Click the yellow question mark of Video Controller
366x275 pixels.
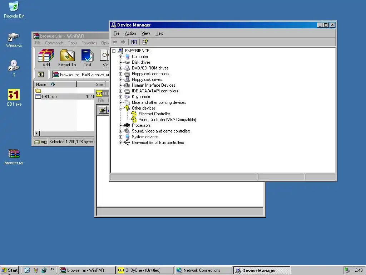tap(134, 120)
